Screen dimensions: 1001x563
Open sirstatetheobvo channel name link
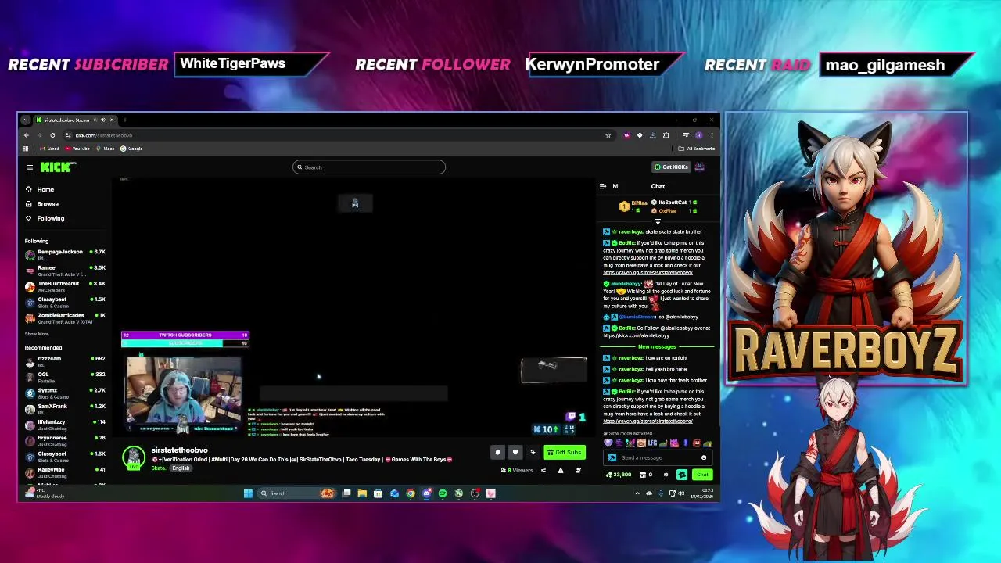pos(179,450)
